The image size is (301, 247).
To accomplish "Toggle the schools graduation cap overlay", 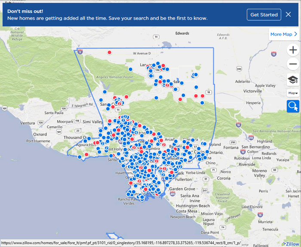I will point(293,79).
